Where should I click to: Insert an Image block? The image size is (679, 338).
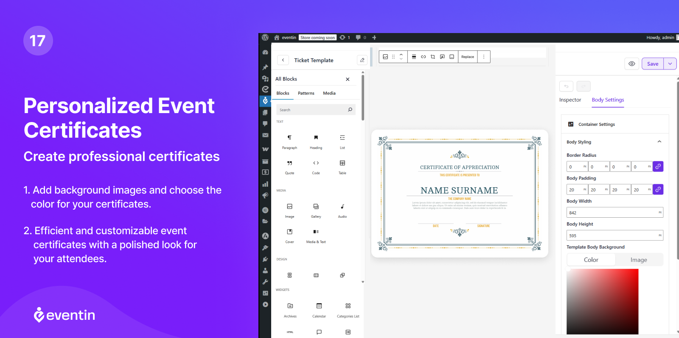pyautogui.click(x=289, y=211)
